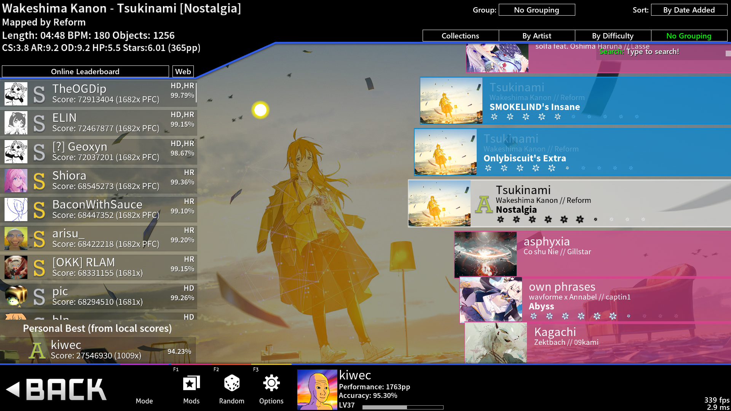
Task: Click TheOGDip's avatar on the leaderboard
Action: coord(16,94)
